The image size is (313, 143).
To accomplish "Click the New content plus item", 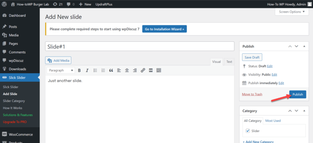I will pos(85,4).
